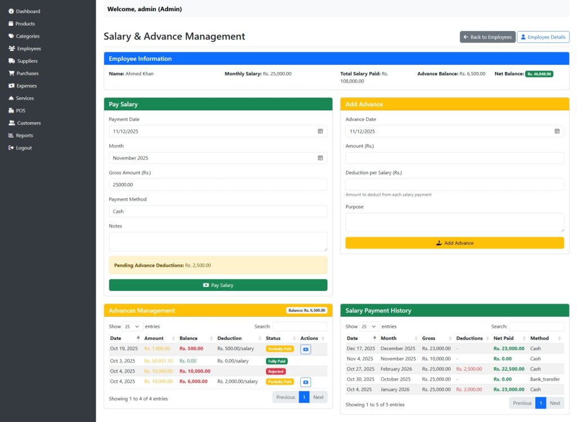Click the Purchases cart icon in sidebar
This screenshot has height=422, width=577.
click(11, 73)
